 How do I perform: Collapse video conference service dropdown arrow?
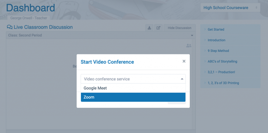pos(182,79)
